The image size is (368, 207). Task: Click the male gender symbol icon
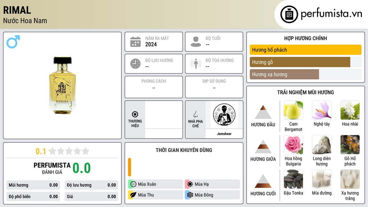coord(13,42)
